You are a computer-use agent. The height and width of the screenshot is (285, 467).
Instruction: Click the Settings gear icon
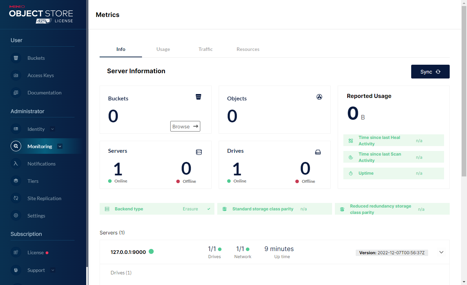coord(16,216)
